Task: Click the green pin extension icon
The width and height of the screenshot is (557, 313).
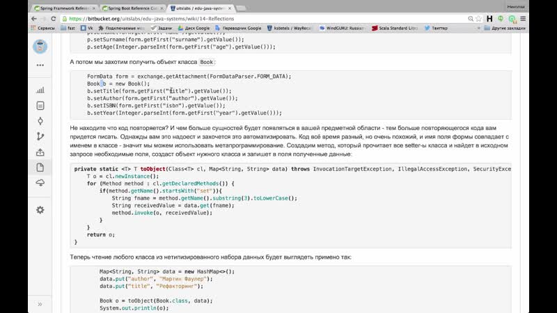Action: click(501, 19)
